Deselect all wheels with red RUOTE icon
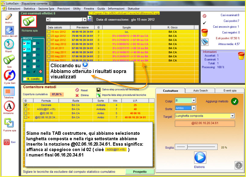 tap(40, 72)
